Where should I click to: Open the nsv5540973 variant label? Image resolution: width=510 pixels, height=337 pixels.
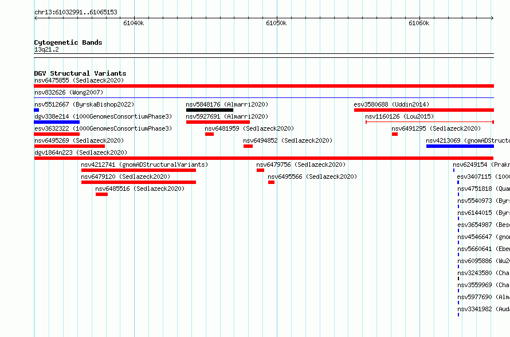click(x=484, y=201)
